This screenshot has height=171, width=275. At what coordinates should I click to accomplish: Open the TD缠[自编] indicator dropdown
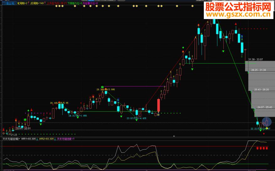pos(9,3)
